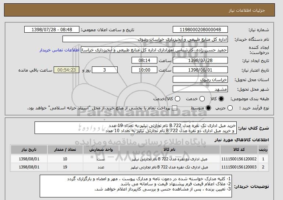Click the creation time 08:14 field
283x200 pixels.
[144, 60]
